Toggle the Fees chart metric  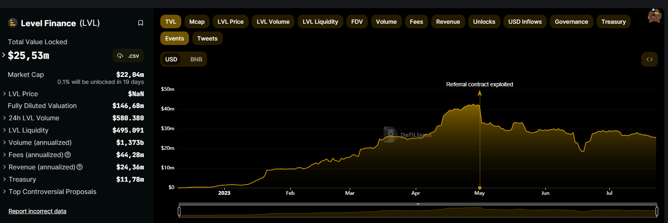pyautogui.click(x=416, y=22)
